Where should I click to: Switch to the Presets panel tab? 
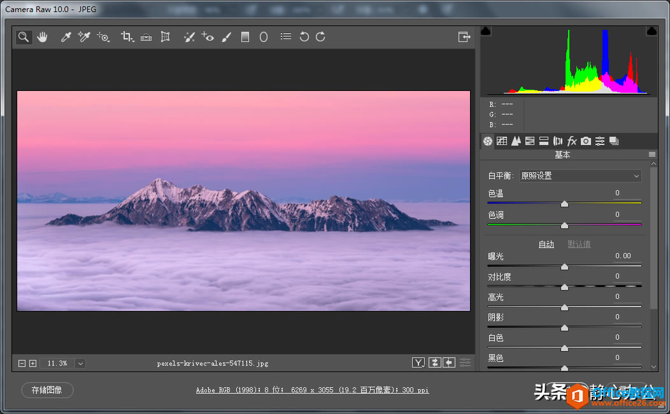(600, 141)
